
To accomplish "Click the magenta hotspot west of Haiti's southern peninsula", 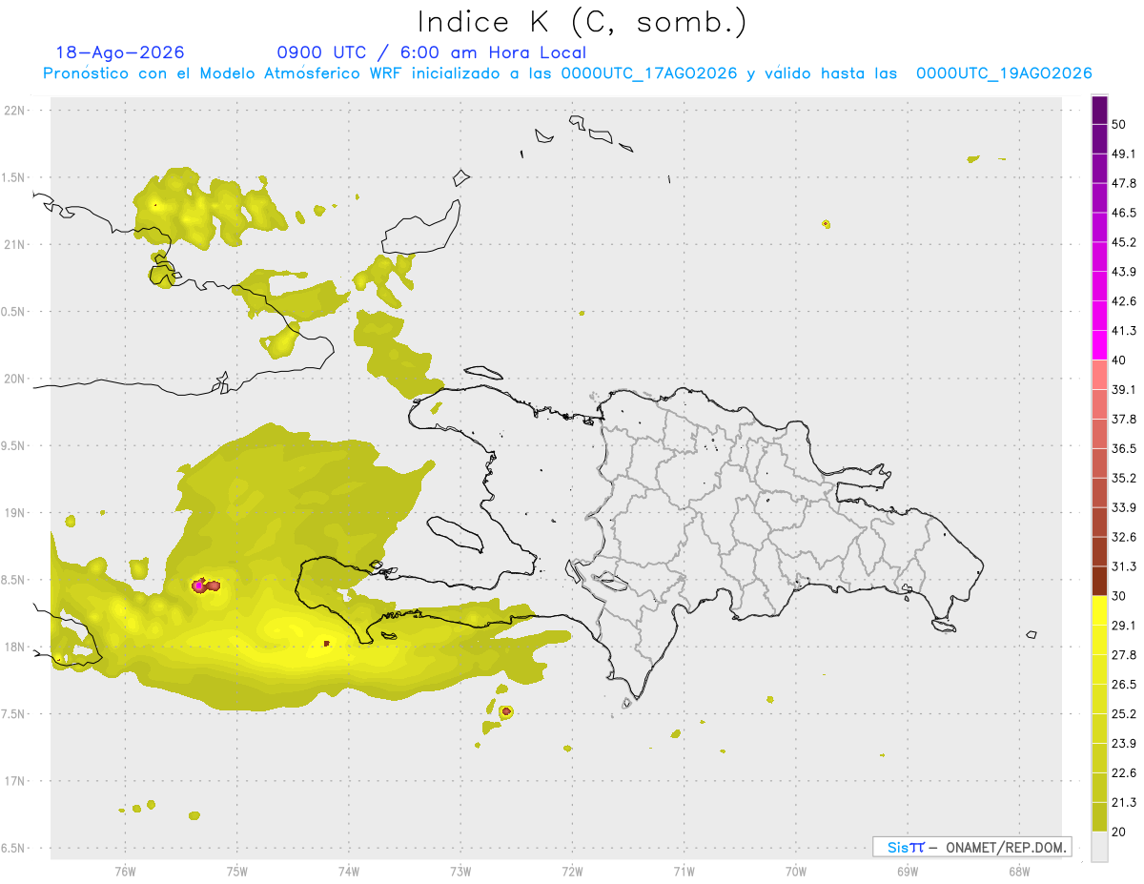I will [x=199, y=586].
